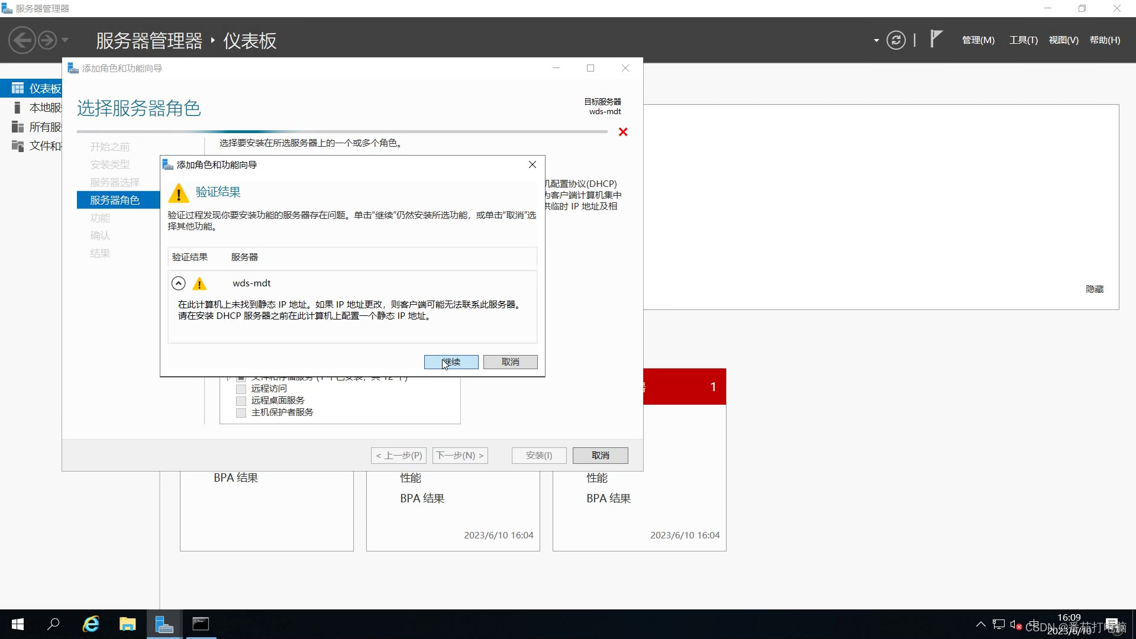Viewport: 1136px width, 639px height.
Task: Open the 帮助(H) menu
Action: point(1105,40)
